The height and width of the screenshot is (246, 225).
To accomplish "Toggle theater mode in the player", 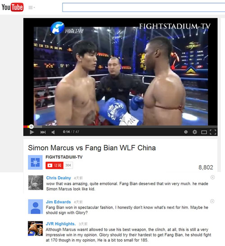I will tap(204, 132).
